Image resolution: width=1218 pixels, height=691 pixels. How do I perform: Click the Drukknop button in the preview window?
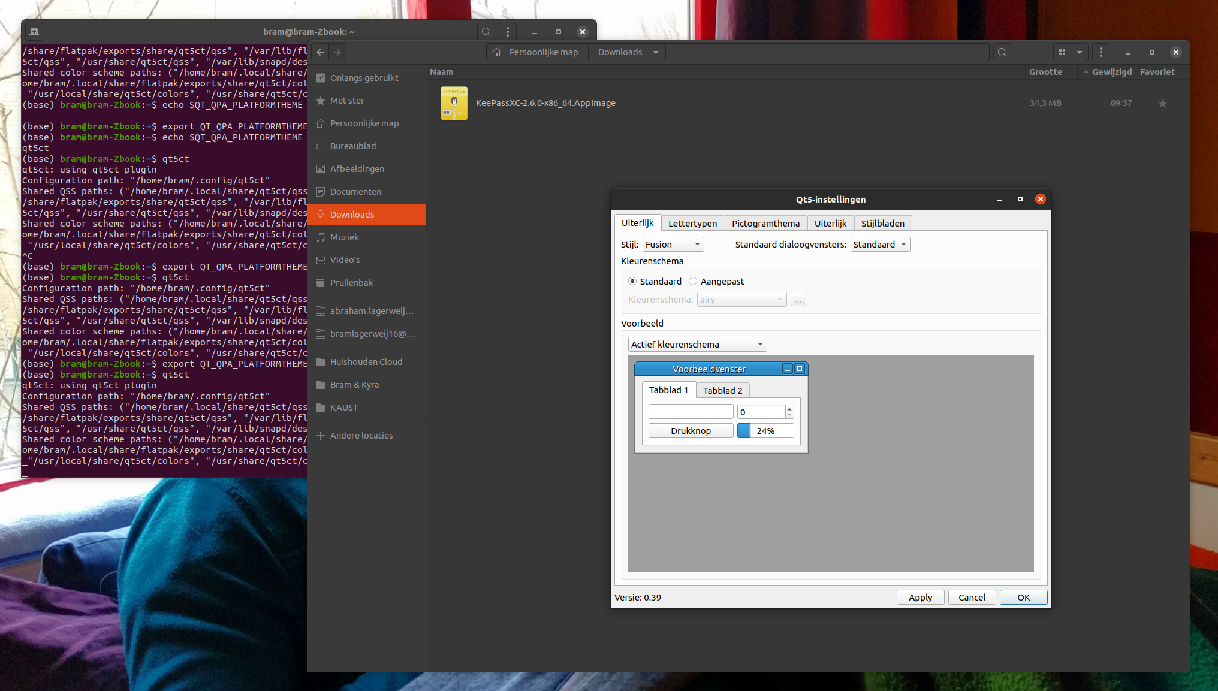pos(691,430)
